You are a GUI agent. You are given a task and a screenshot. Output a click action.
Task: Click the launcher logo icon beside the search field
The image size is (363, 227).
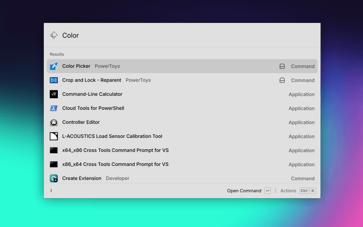[x=54, y=35]
